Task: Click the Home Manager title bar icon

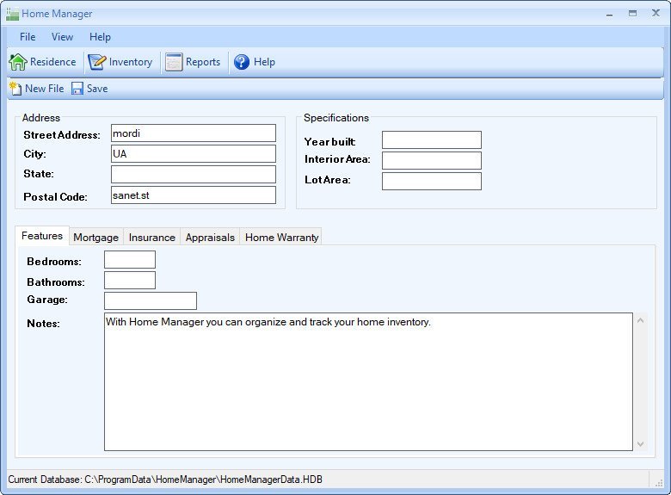Action: pos(12,14)
